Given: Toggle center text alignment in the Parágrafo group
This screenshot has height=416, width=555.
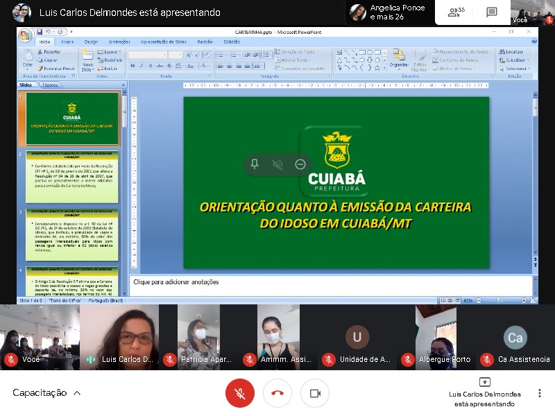Looking at the screenshot, I should [230, 66].
